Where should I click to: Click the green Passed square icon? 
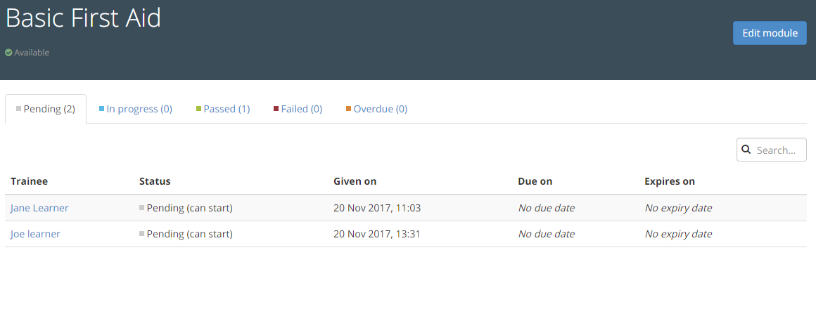point(199,109)
